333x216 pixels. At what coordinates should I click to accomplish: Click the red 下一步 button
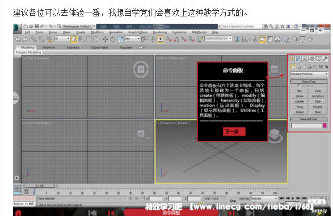coord(234,132)
